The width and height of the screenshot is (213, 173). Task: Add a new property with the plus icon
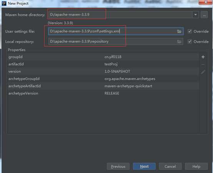203,57
